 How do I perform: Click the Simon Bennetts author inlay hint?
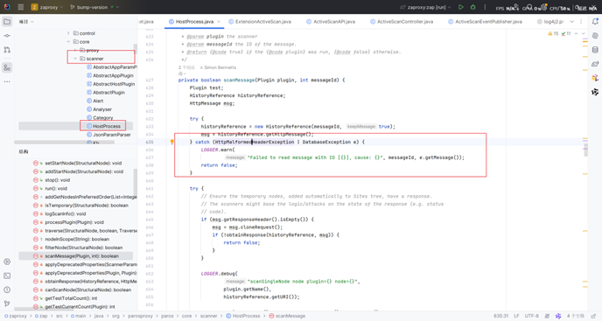(218, 67)
